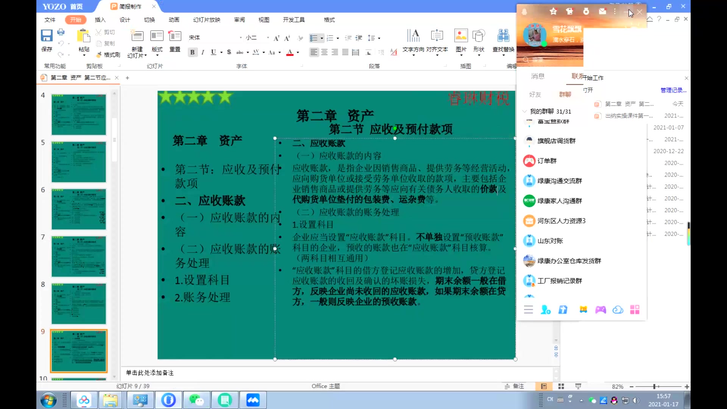Toggle align right paragraph button

(x=335, y=52)
